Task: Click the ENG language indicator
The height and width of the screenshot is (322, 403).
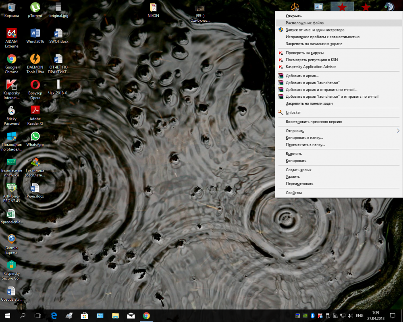Action: coord(360,316)
